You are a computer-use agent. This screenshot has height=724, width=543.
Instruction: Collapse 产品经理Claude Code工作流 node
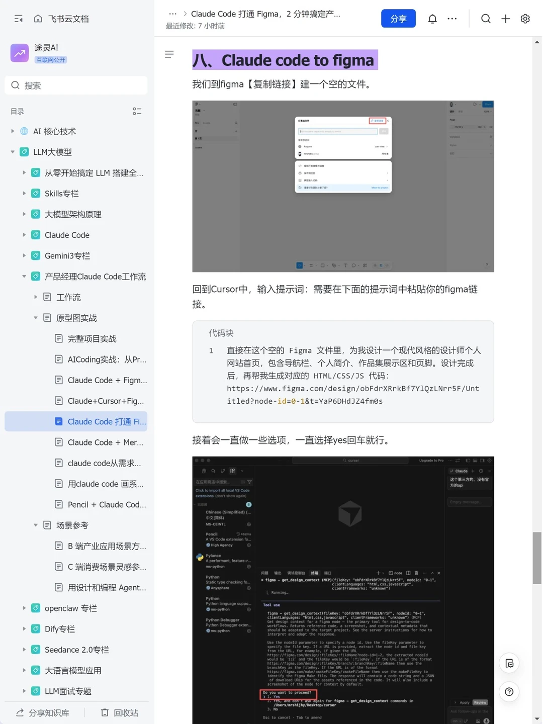24,276
